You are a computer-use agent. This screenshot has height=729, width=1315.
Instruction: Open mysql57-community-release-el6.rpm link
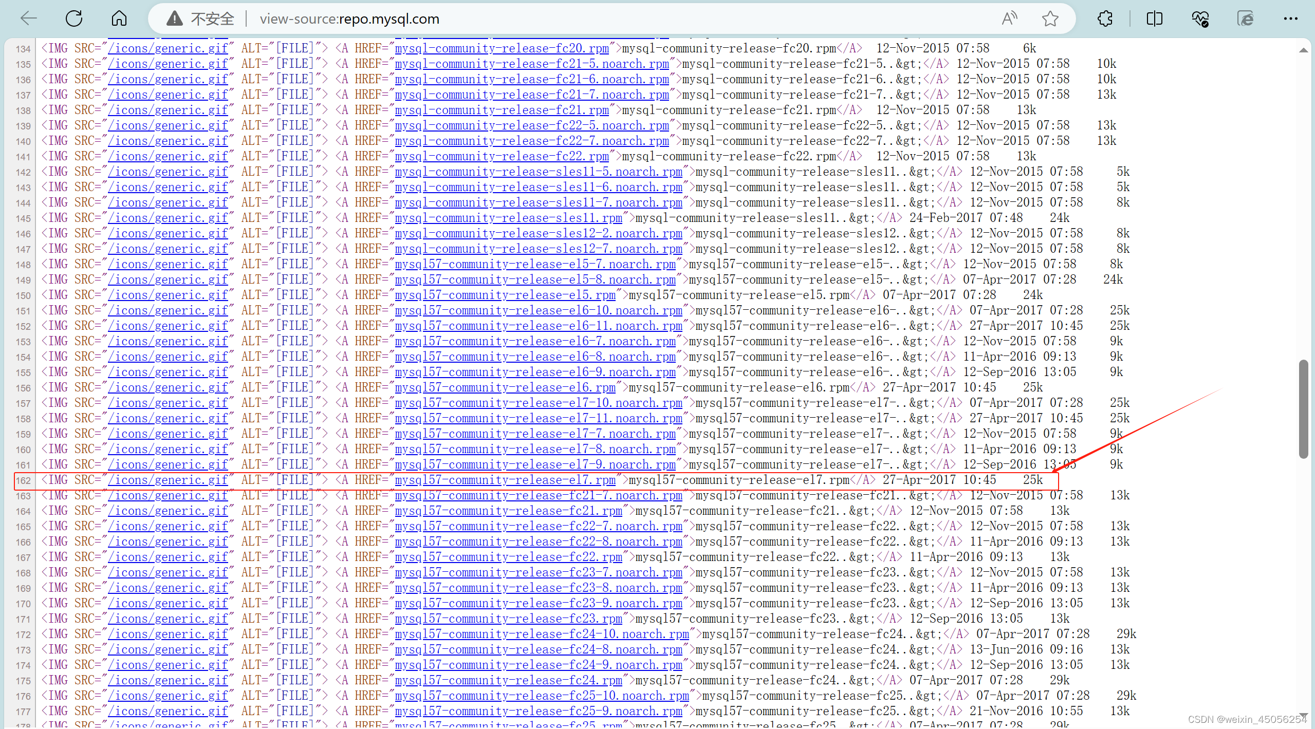point(505,387)
